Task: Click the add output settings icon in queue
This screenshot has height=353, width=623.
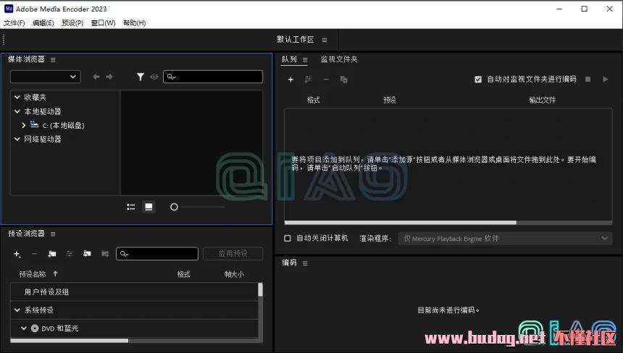Action: tap(308, 80)
